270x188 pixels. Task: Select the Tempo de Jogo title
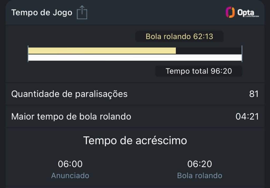pyautogui.click(x=42, y=13)
